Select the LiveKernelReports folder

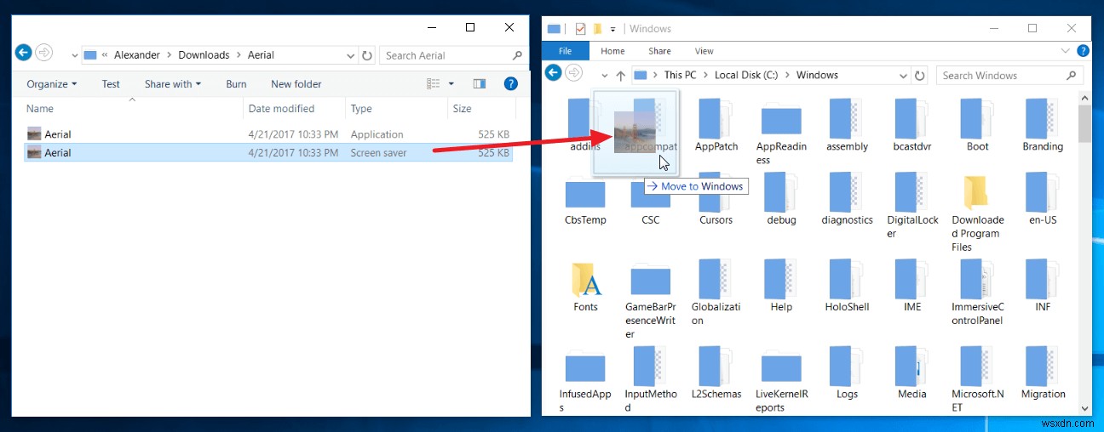(x=781, y=379)
